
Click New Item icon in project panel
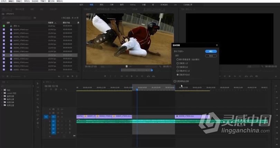point(72,76)
